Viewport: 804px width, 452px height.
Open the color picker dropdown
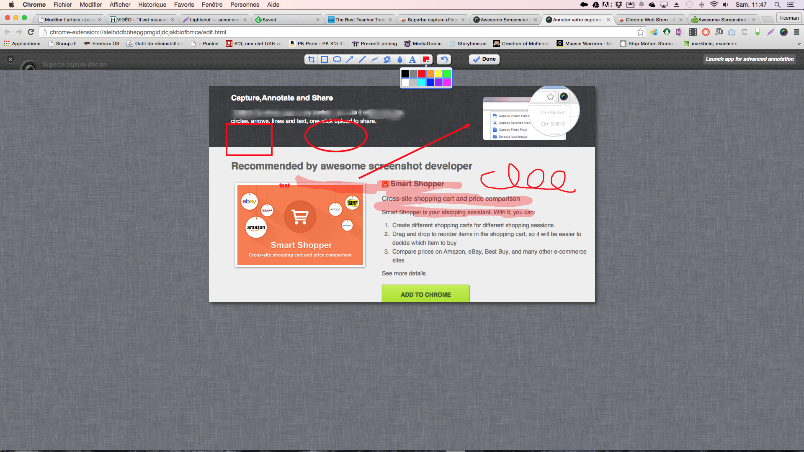[425, 59]
